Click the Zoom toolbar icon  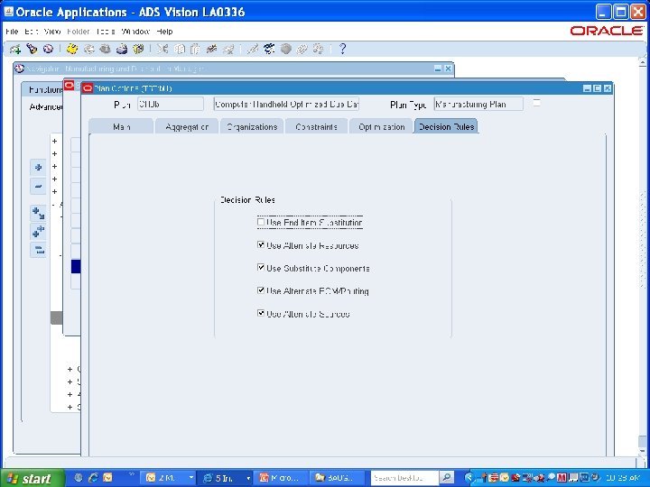click(269, 50)
